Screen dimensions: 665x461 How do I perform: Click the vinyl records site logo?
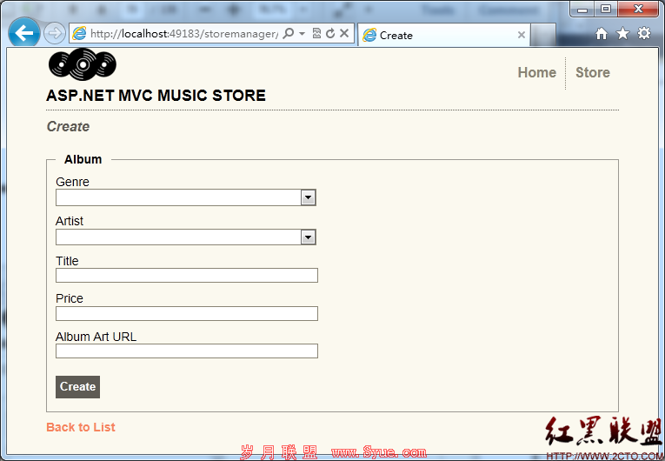pos(83,64)
